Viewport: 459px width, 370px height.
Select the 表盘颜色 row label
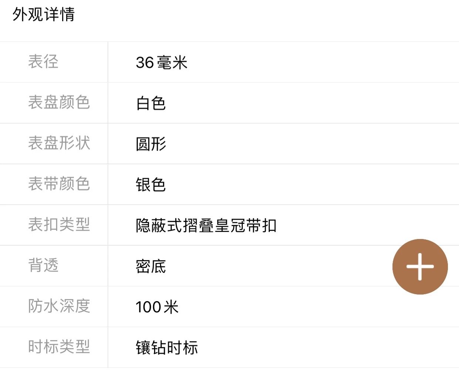click(59, 102)
